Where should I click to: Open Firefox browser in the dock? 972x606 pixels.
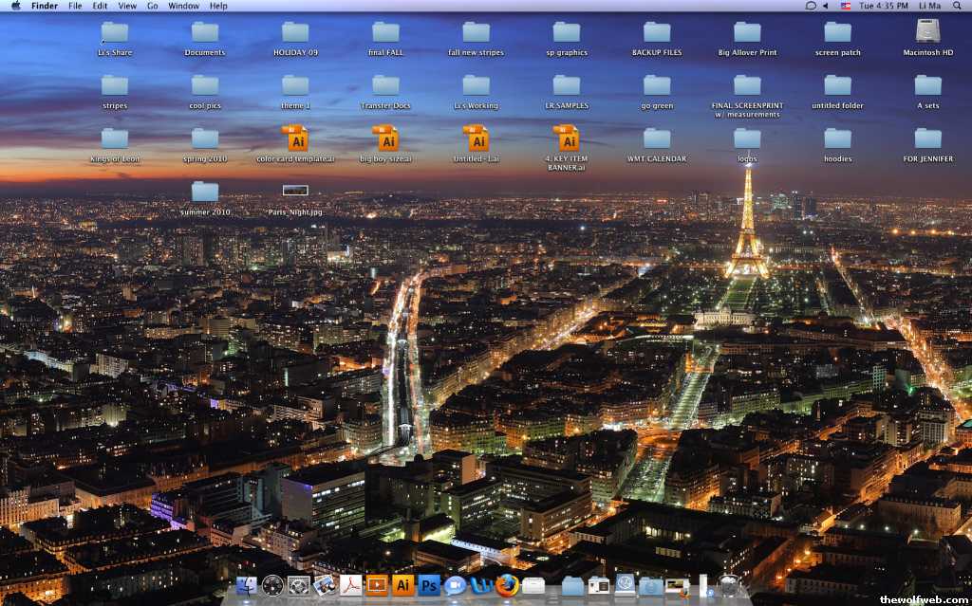tap(508, 585)
